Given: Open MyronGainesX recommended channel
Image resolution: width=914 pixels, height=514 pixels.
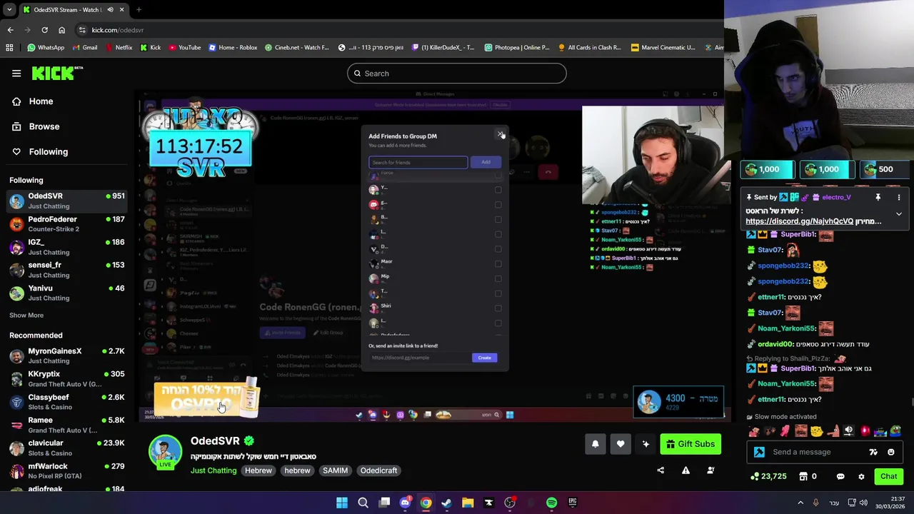Looking at the screenshot, I should point(66,356).
